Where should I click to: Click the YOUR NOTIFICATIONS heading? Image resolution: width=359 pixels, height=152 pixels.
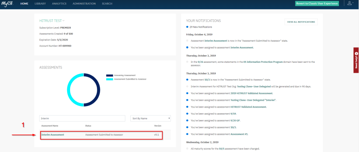204,21
